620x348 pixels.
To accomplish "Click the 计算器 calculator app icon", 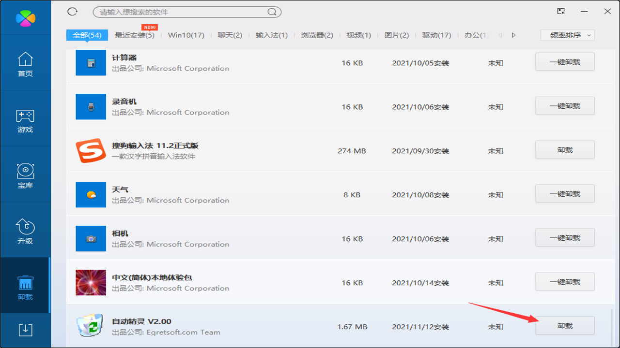I will [91, 63].
